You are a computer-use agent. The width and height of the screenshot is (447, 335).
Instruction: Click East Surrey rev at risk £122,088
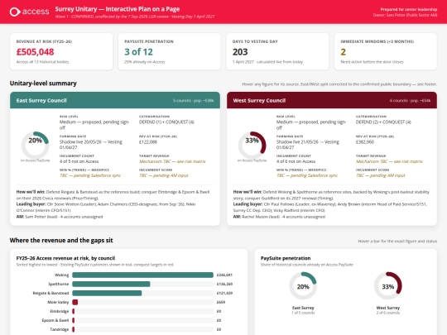[148, 142]
